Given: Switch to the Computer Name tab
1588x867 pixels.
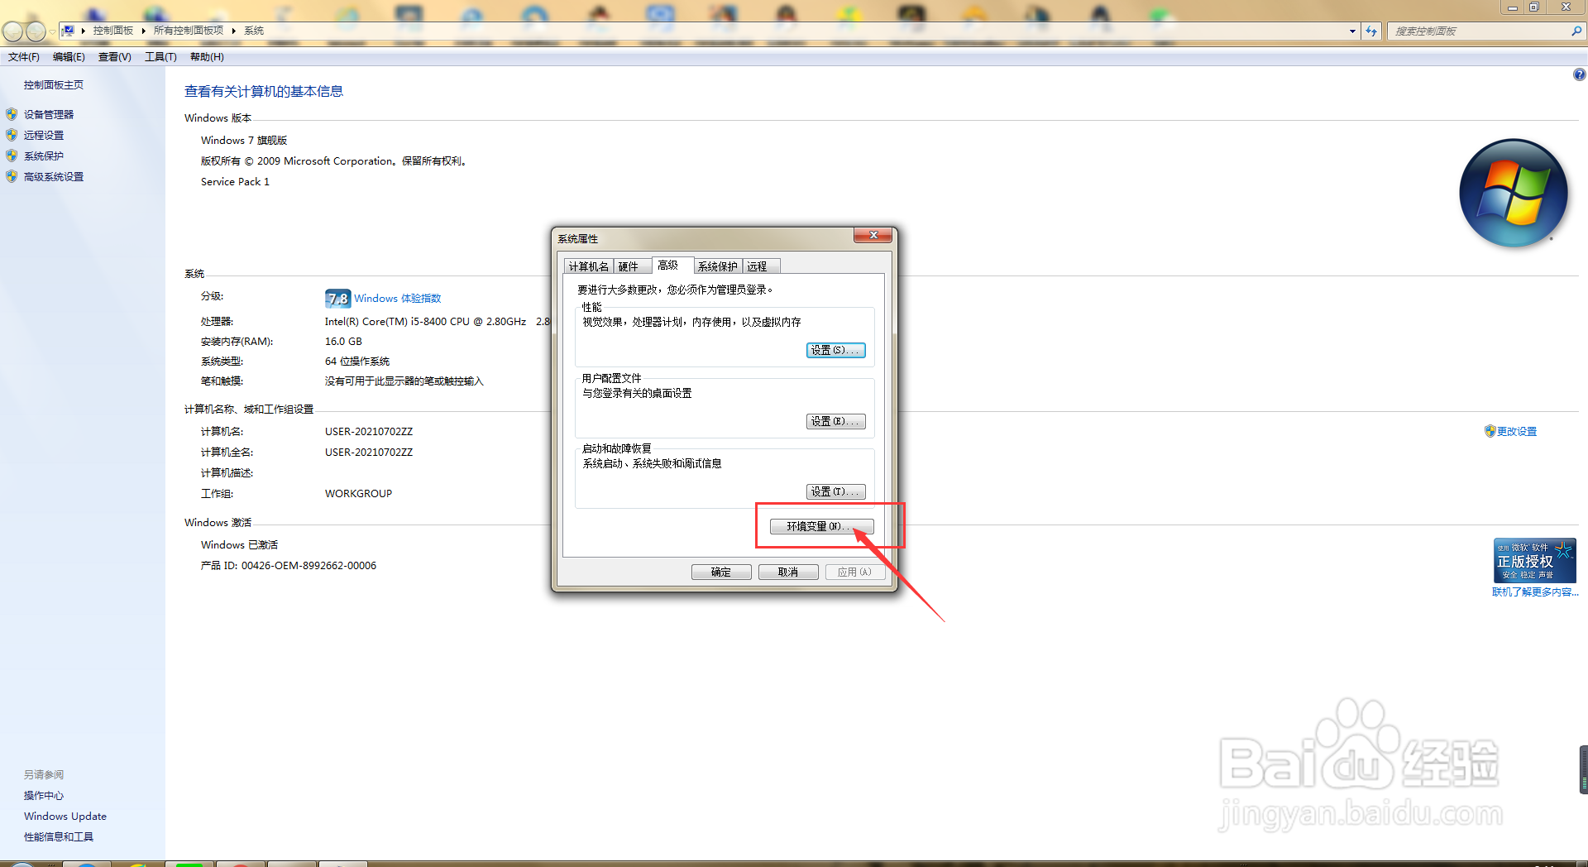Looking at the screenshot, I should point(589,266).
